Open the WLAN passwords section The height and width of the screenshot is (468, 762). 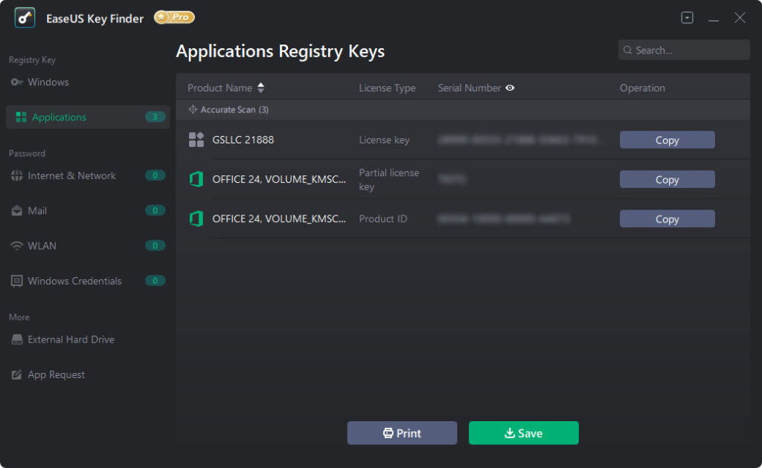point(42,246)
